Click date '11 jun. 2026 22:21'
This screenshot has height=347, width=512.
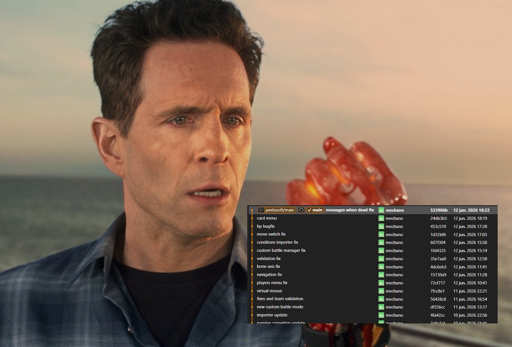(x=470, y=291)
